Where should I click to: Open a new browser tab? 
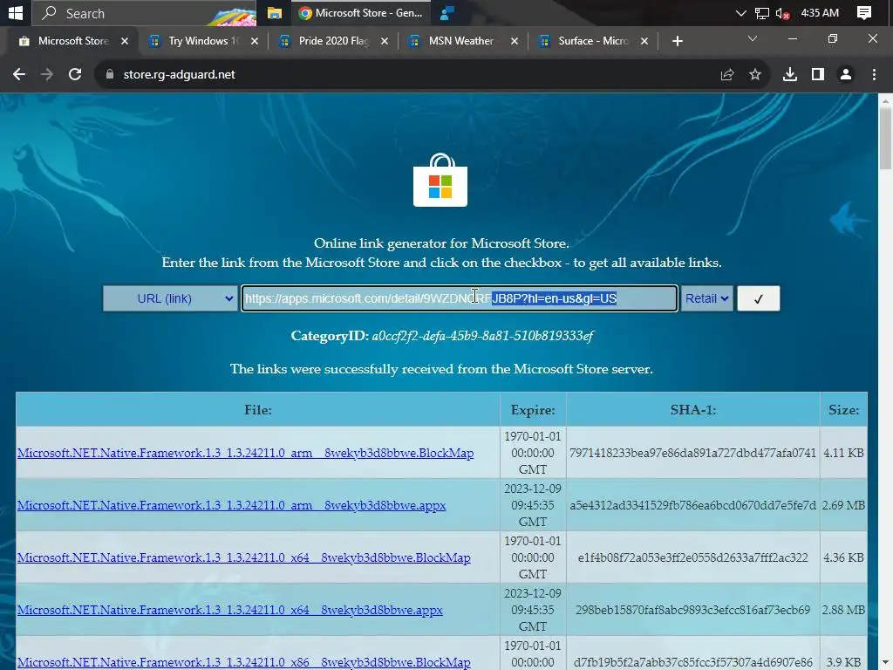pos(677,41)
